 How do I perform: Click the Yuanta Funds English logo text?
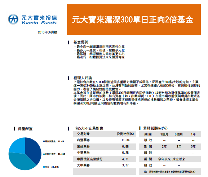click(39, 23)
